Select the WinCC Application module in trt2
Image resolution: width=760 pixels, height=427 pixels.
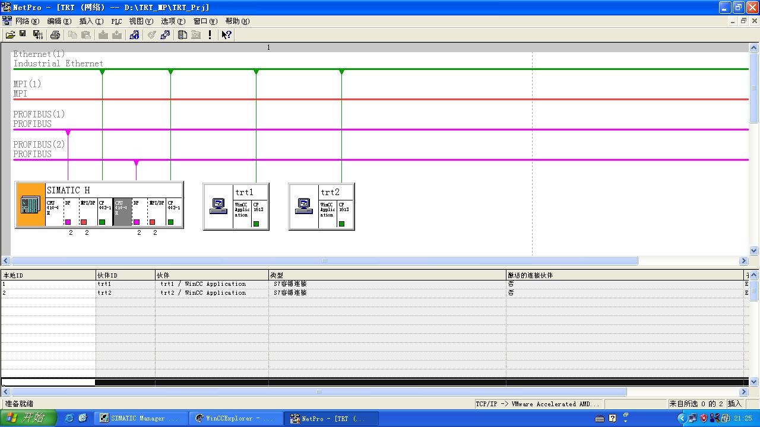tap(328, 214)
